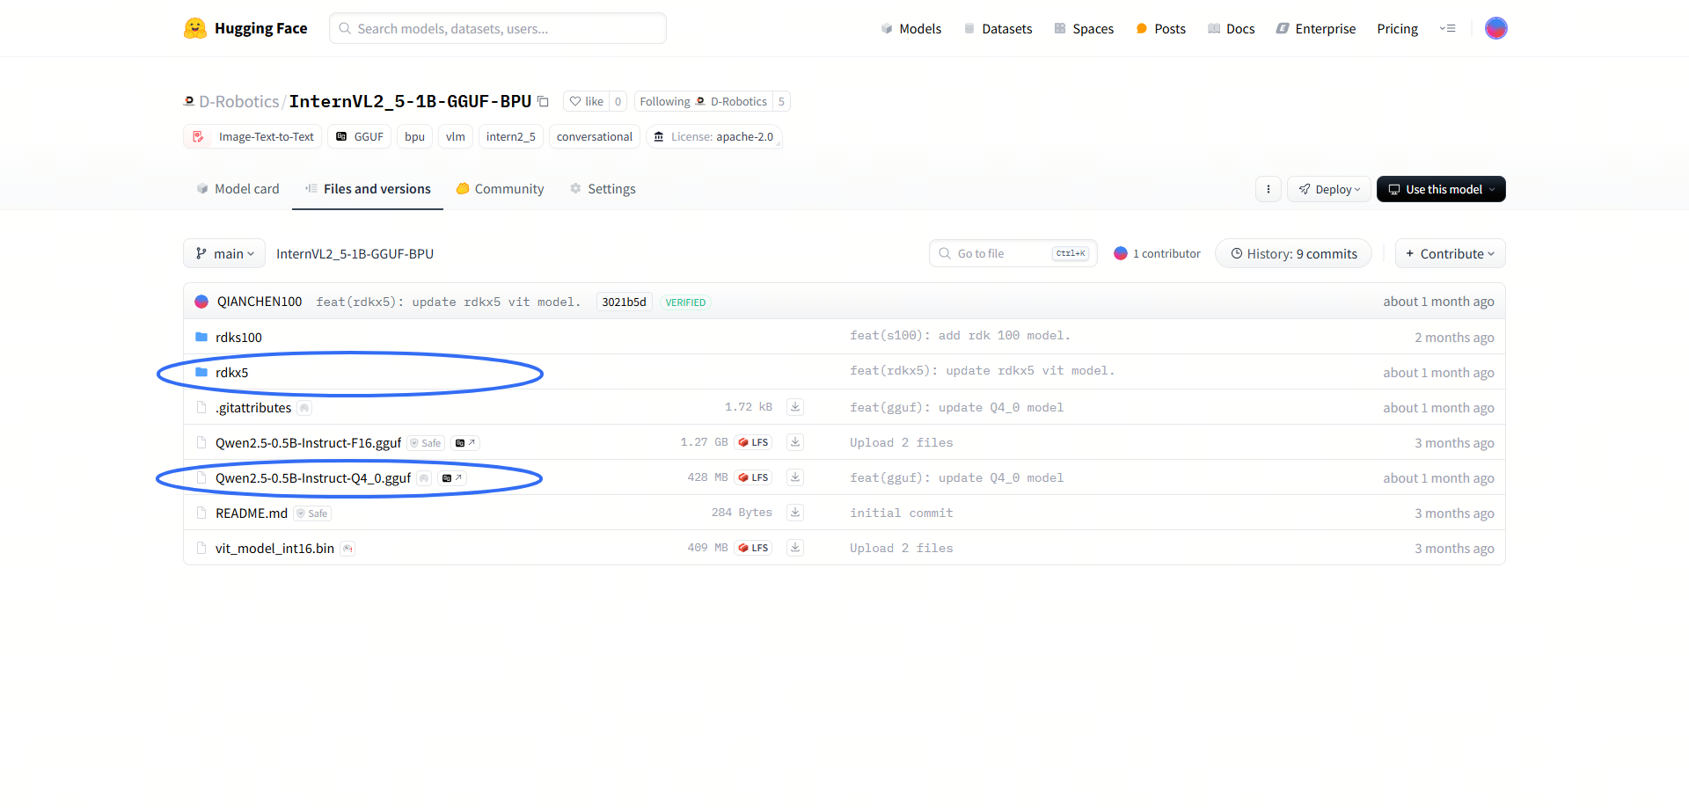This screenshot has height=808, width=1689.
Task: Copy model name with copy icon
Action: [x=544, y=101]
